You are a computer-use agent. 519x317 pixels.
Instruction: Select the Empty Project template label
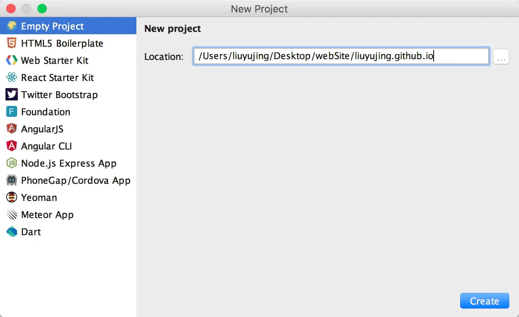[52, 26]
